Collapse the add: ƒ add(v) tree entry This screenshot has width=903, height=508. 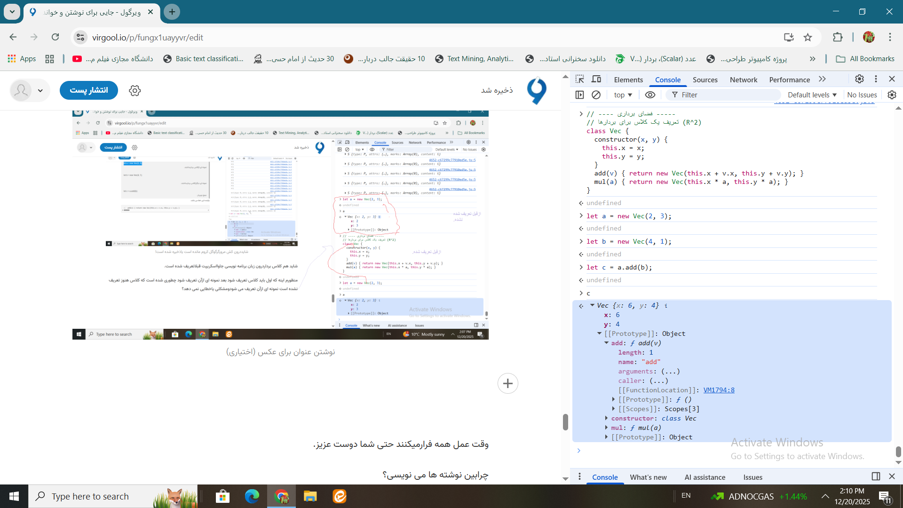pyautogui.click(x=607, y=343)
